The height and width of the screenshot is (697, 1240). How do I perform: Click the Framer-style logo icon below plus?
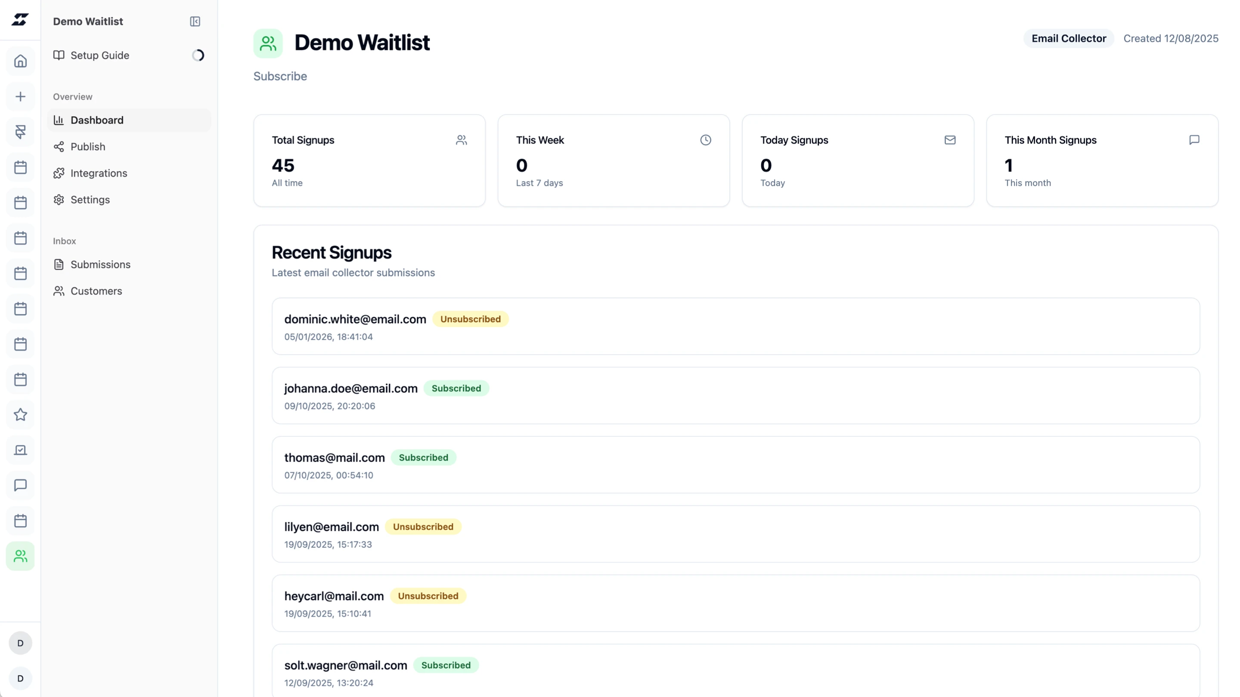click(x=20, y=132)
